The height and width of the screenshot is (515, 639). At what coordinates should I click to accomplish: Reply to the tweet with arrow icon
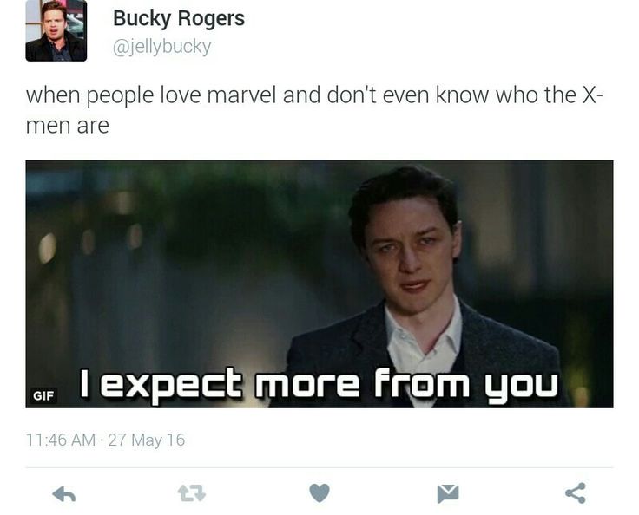coord(64,494)
